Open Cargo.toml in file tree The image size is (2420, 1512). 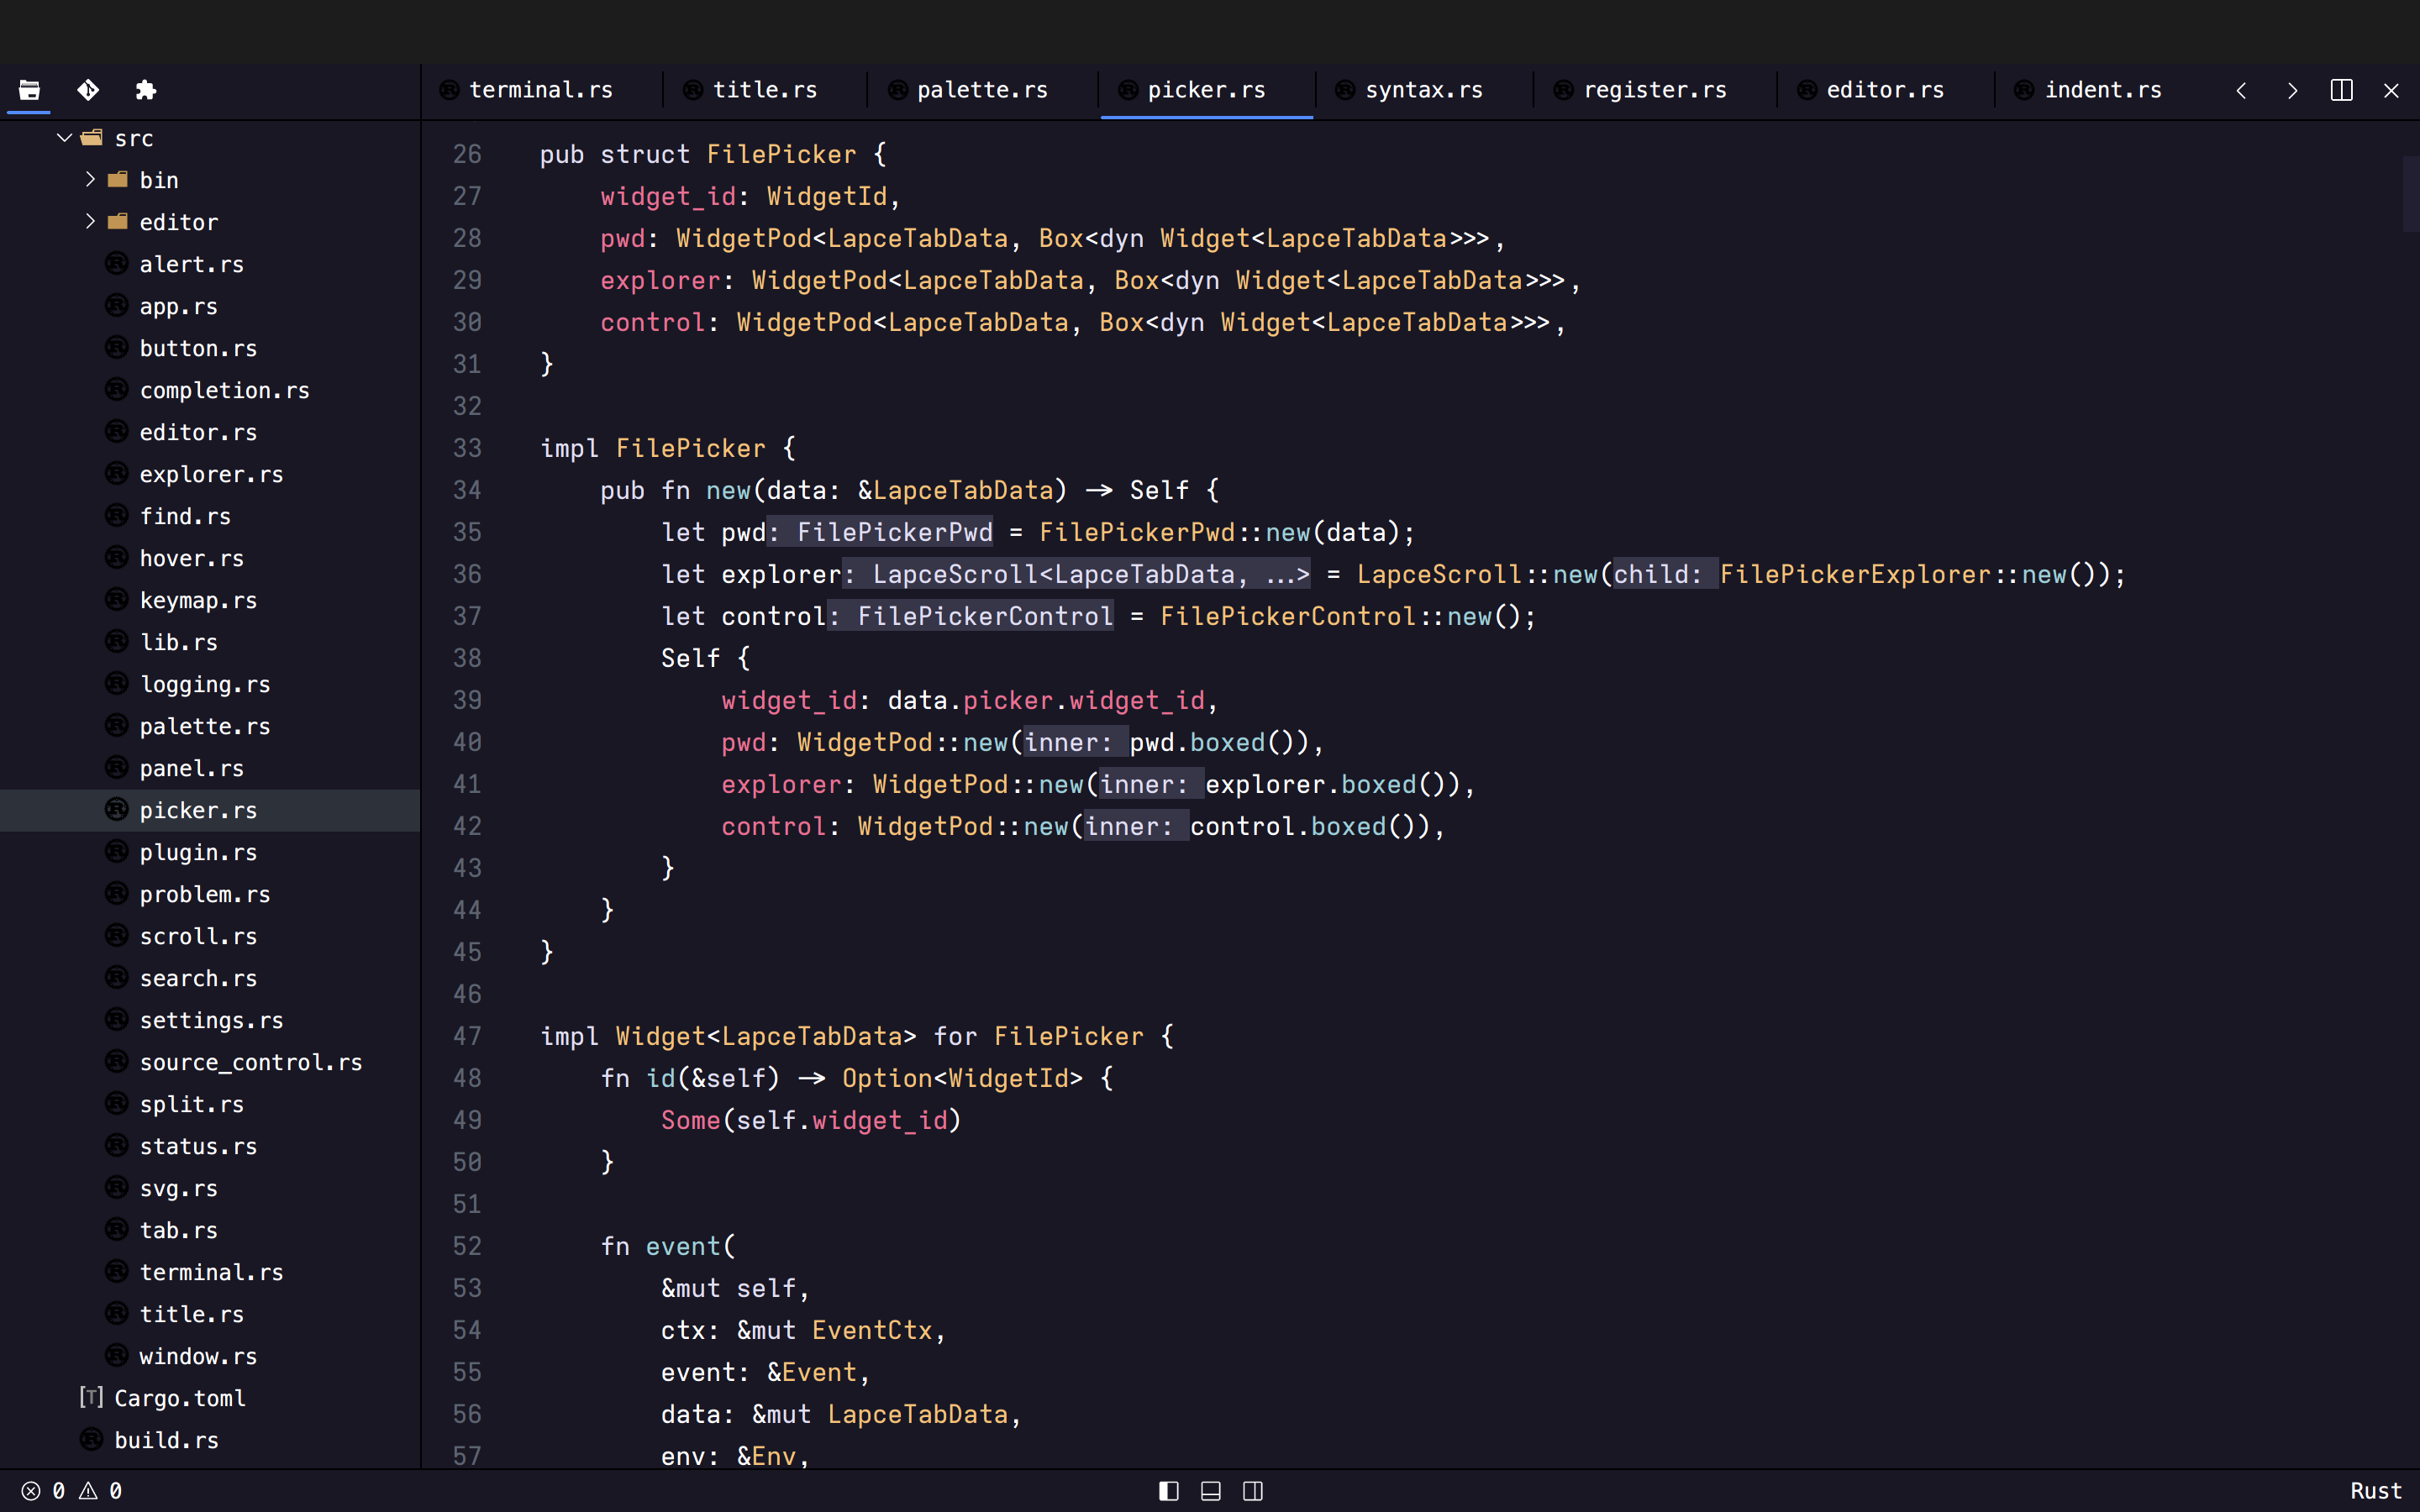click(180, 1398)
